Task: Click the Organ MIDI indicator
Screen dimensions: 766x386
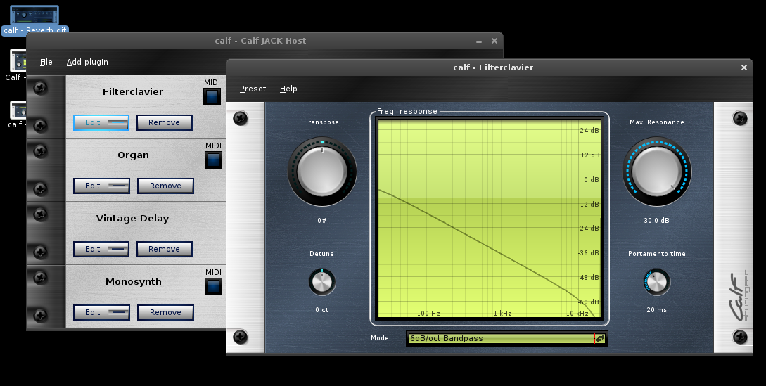Action: pyautogui.click(x=214, y=160)
